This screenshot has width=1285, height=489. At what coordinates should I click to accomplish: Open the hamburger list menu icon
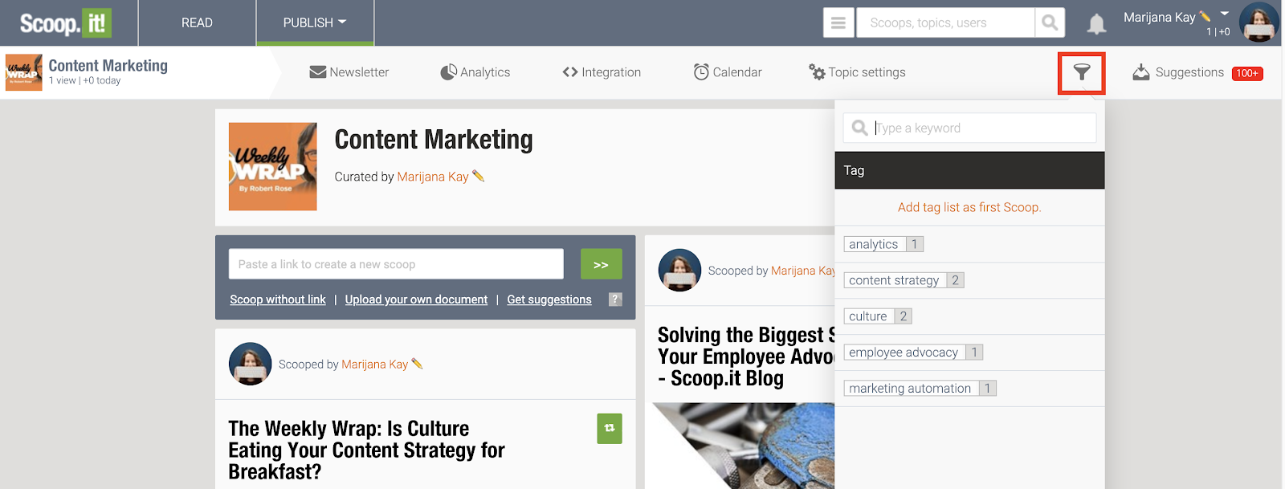[838, 22]
